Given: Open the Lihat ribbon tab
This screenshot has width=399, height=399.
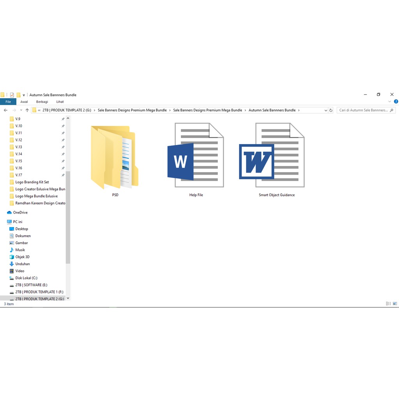Looking at the screenshot, I should click(60, 102).
